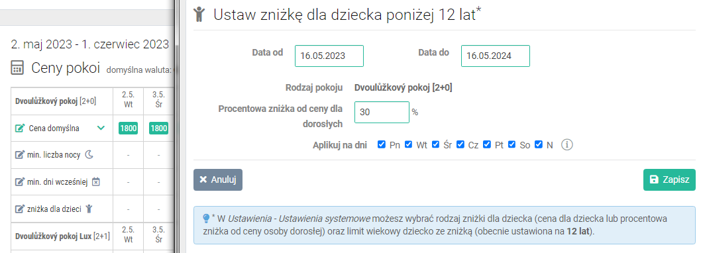
Task: Open the Data od date picker field
Action: point(329,56)
